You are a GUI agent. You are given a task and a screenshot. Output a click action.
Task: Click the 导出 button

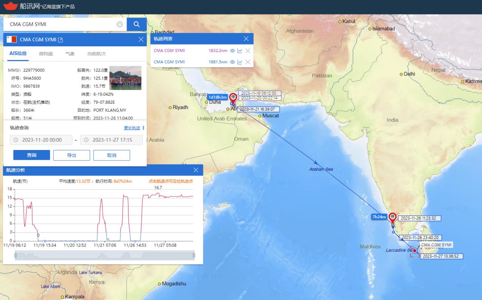(71, 155)
